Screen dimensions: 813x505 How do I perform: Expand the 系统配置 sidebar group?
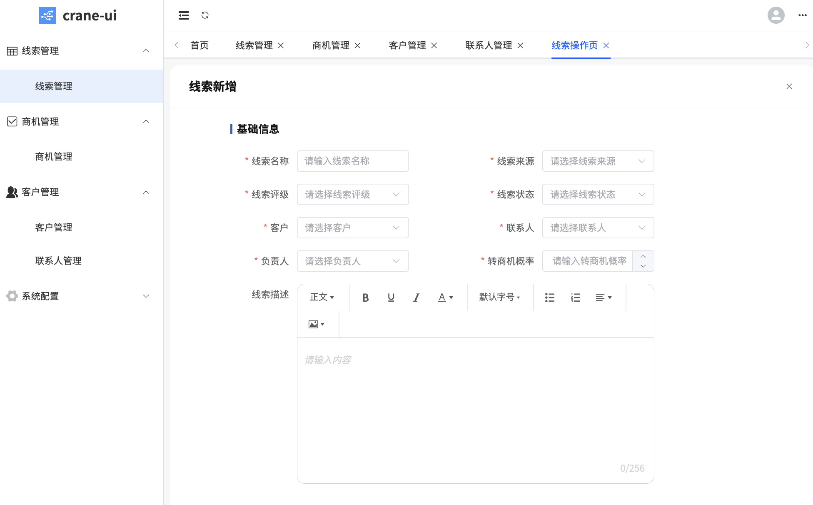146,296
